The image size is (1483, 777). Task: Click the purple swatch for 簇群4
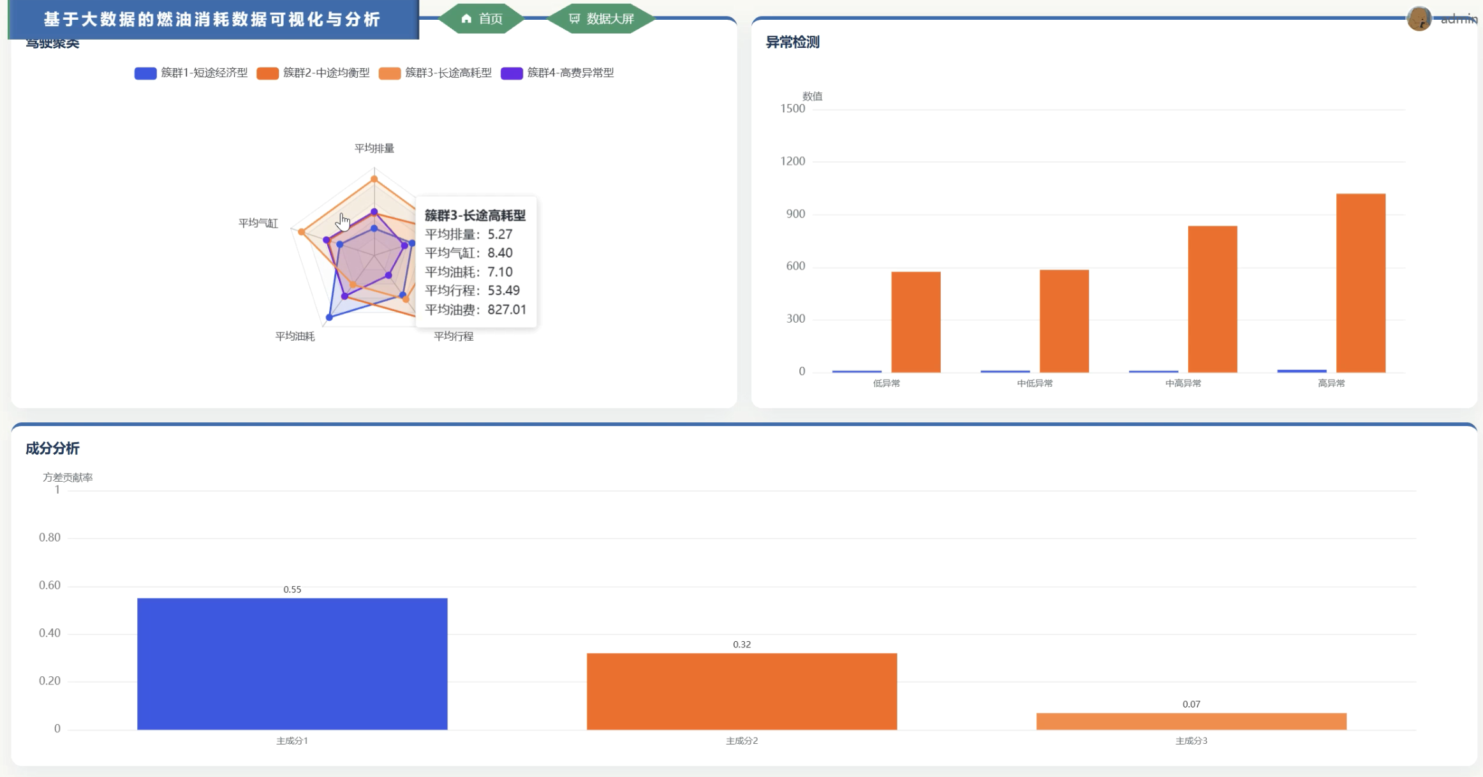[512, 73]
